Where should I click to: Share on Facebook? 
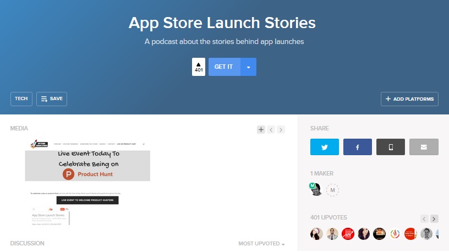click(x=357, y=147)
